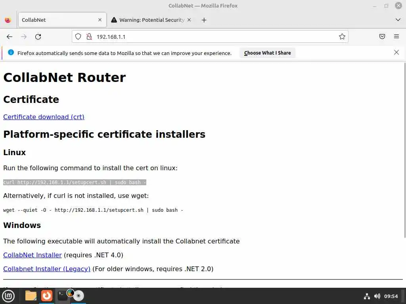
Task: Close the CollabNet tab
Action: (100, 20)
